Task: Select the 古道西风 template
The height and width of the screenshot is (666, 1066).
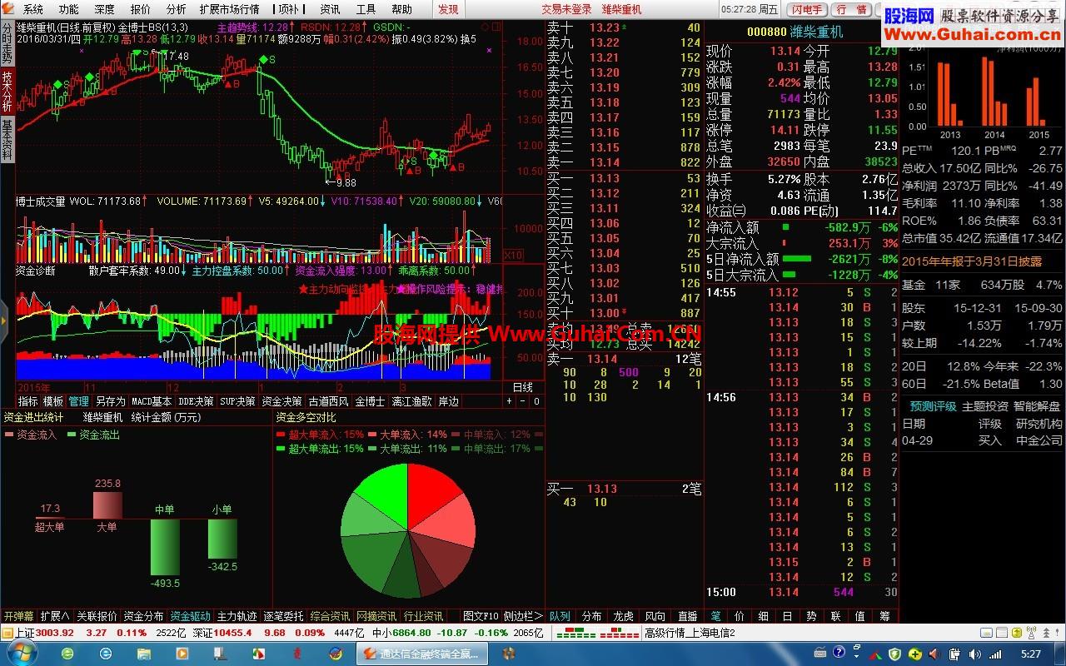Action: coord(329,401)
